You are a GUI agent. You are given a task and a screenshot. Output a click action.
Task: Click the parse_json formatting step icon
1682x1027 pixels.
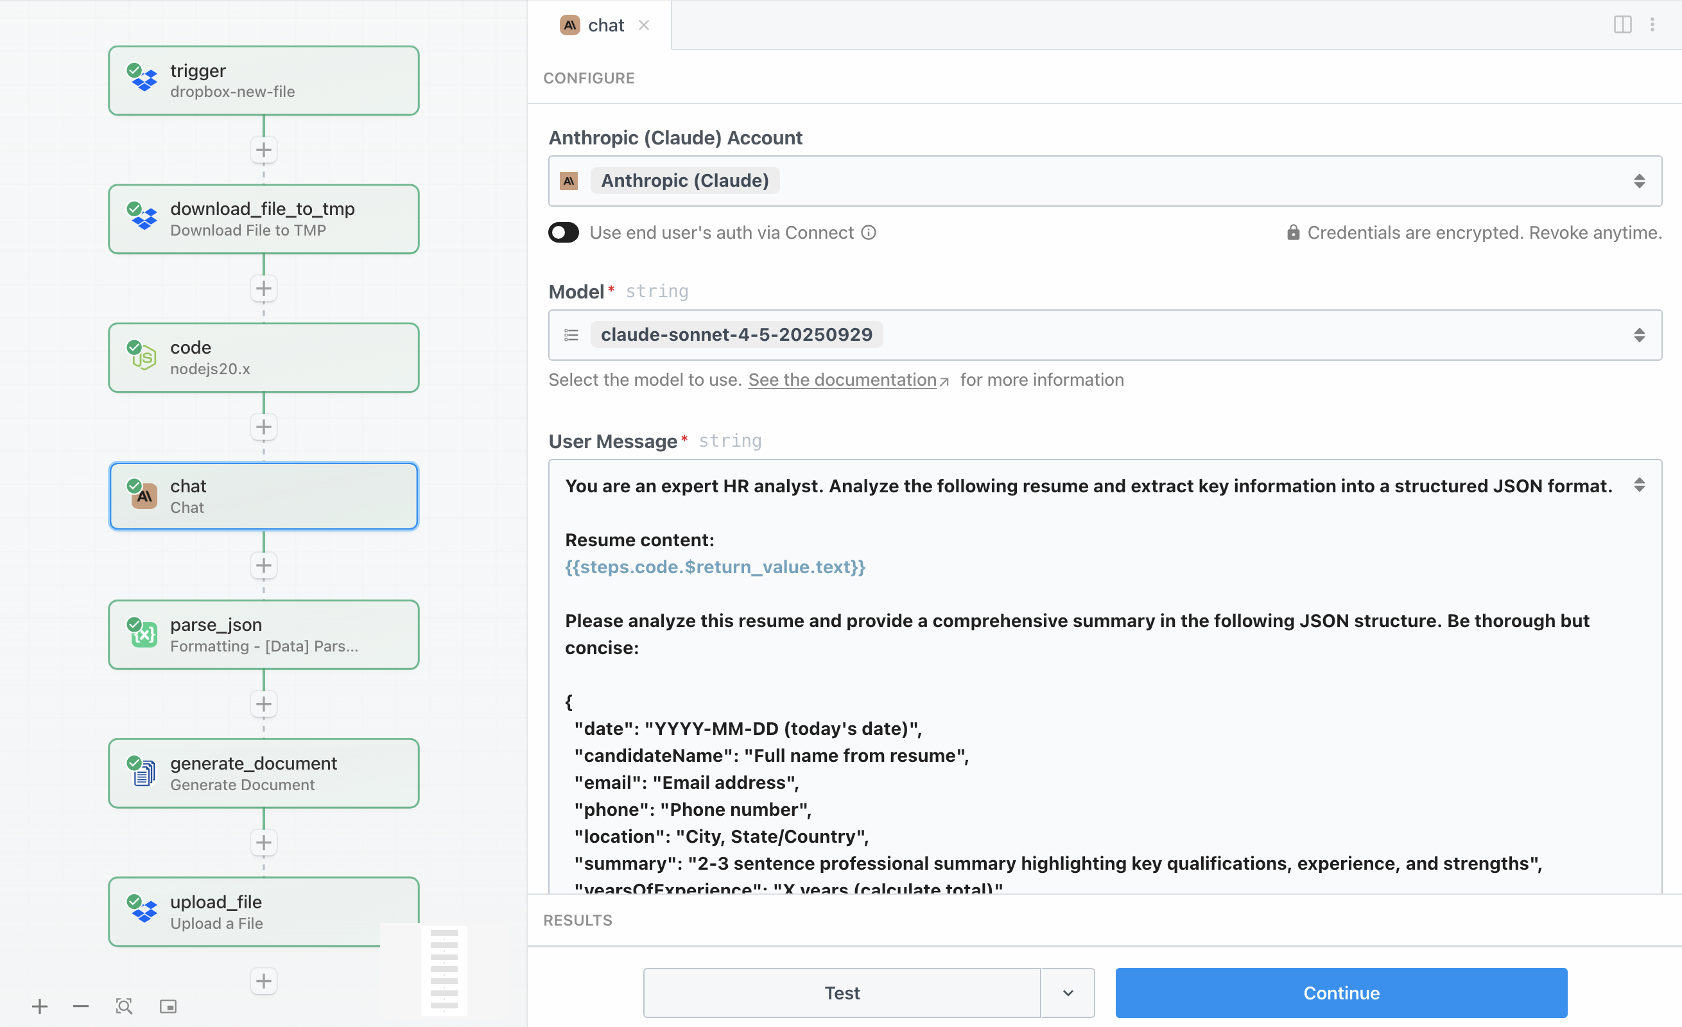click(x=143, y=635)
